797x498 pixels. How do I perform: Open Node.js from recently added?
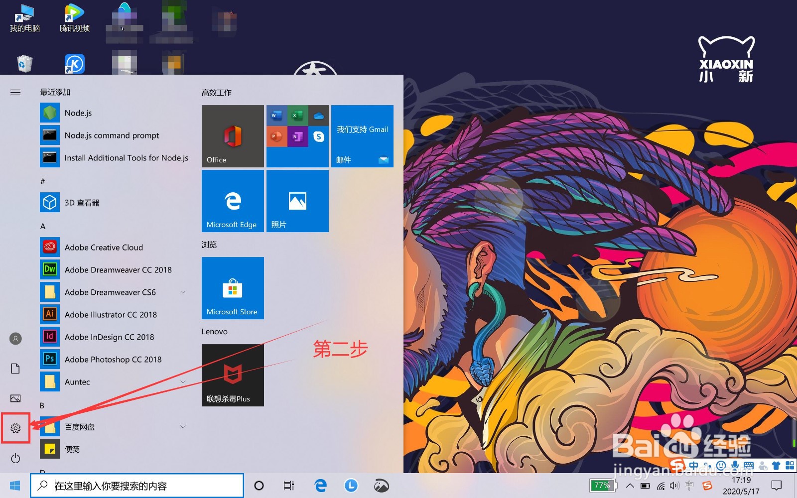(x=116, y=113)
